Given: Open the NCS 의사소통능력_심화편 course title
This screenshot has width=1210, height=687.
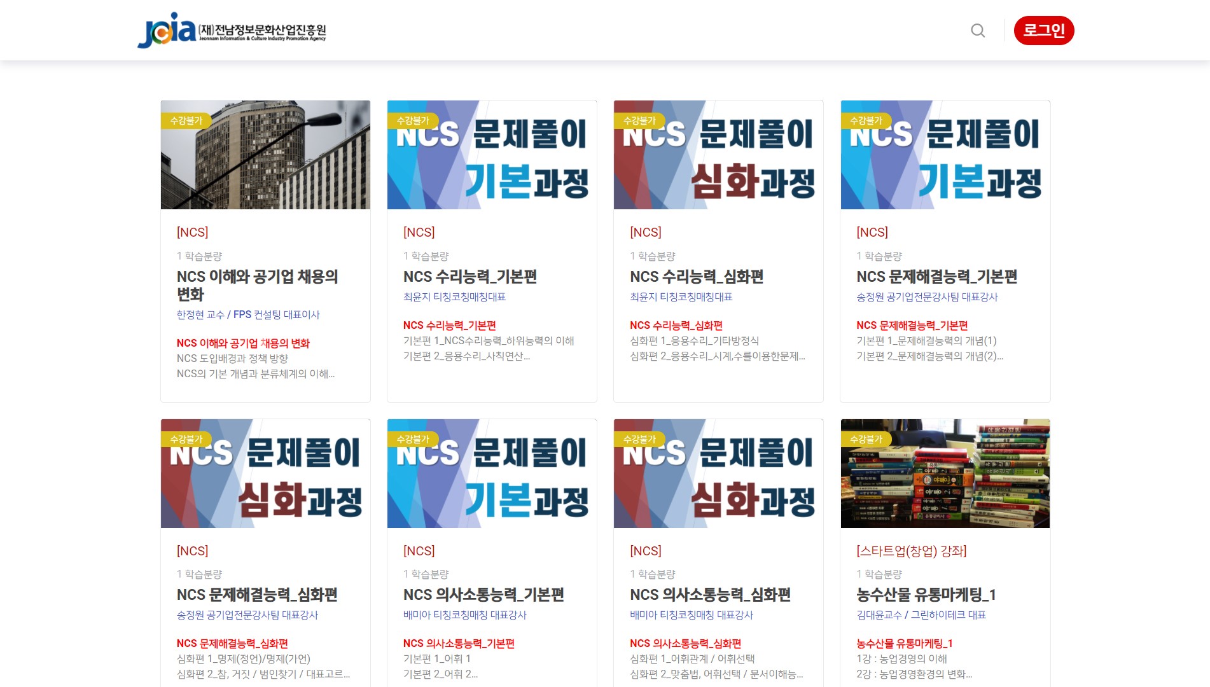Looking at the screenshot, I should coord(710,595).
